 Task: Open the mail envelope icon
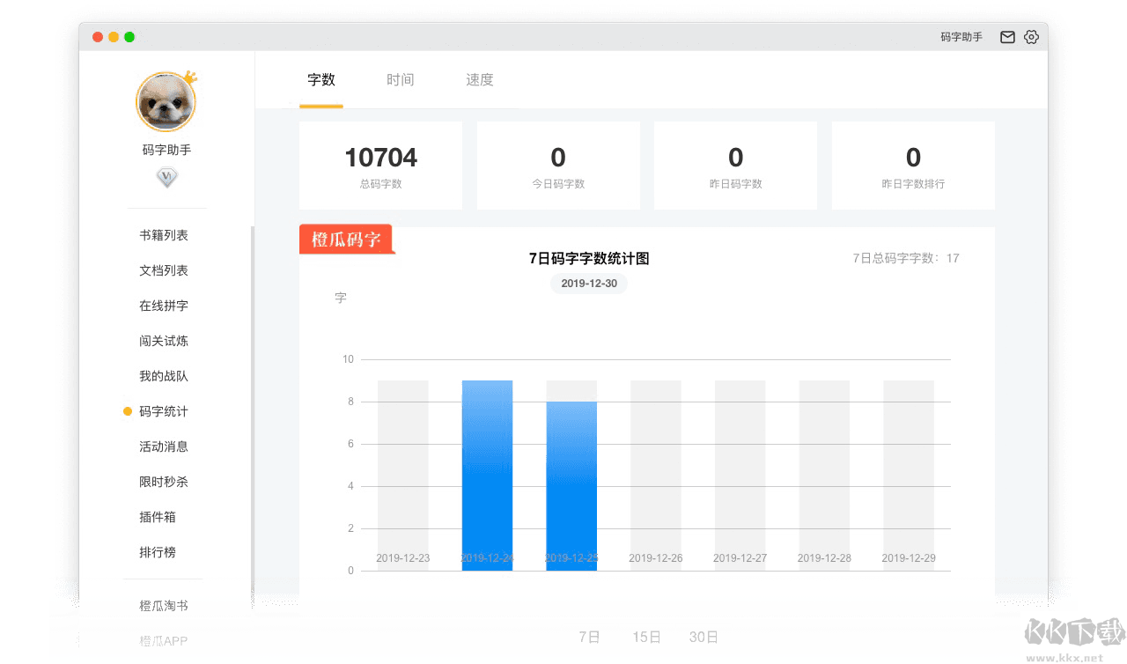1007,37
